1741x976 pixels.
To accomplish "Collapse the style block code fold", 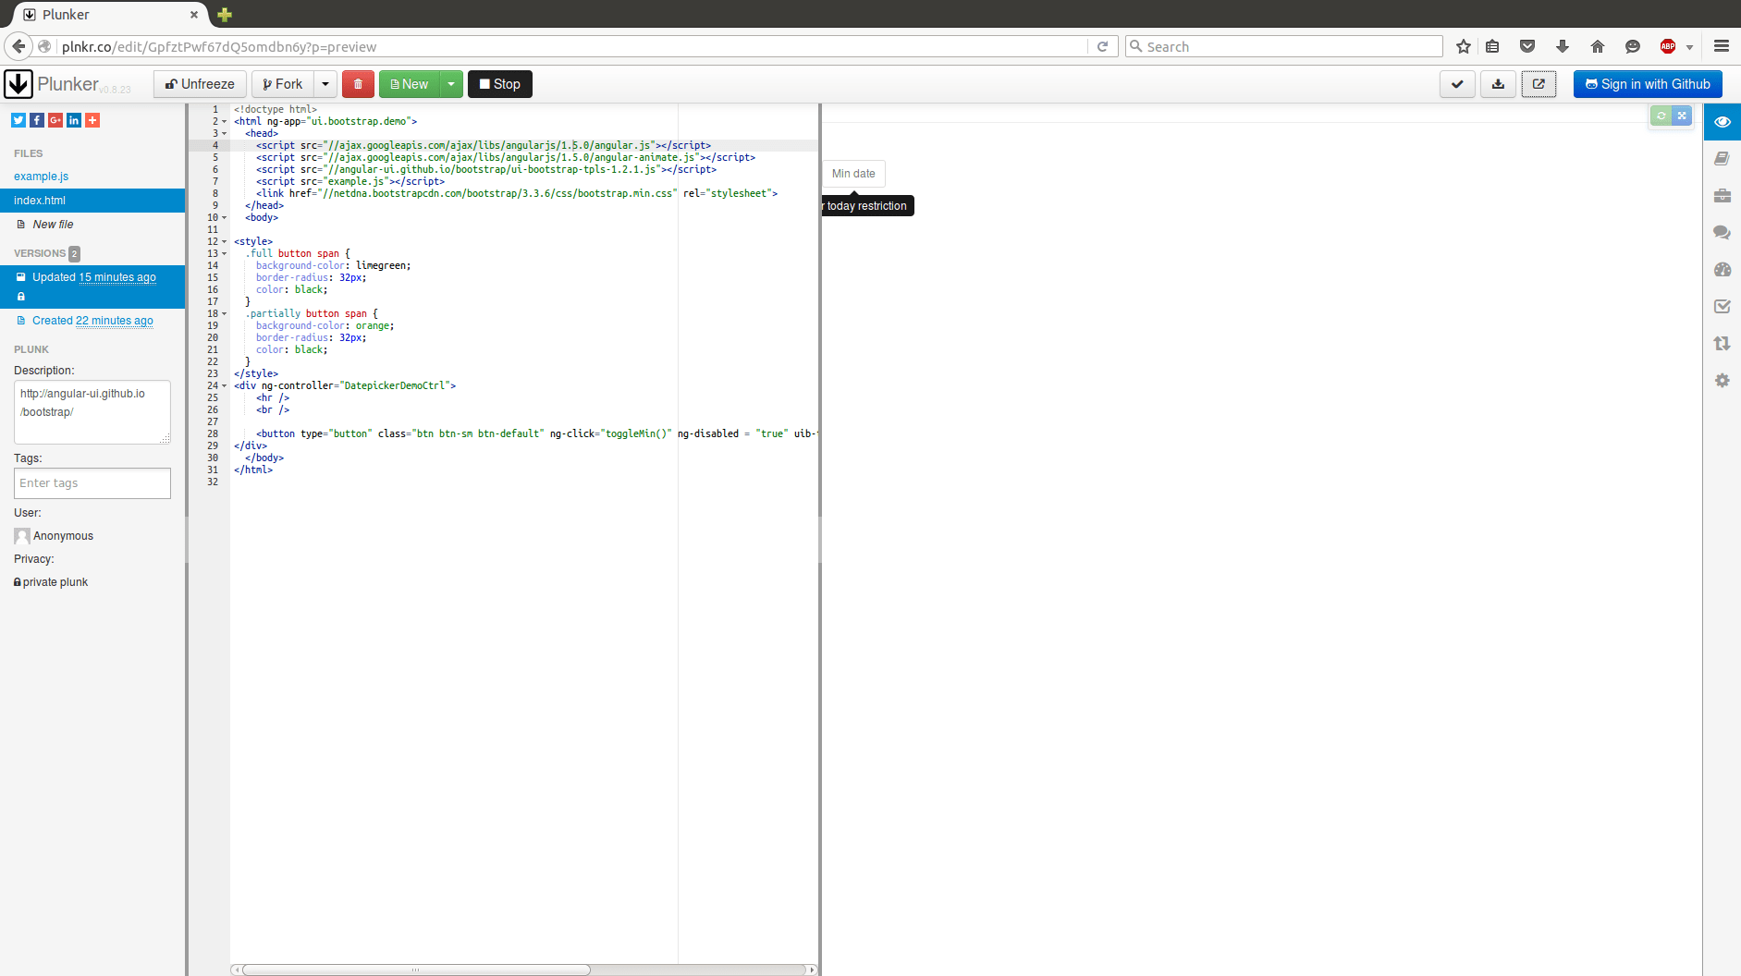I will pyautogui.click(x=224, y=241).
